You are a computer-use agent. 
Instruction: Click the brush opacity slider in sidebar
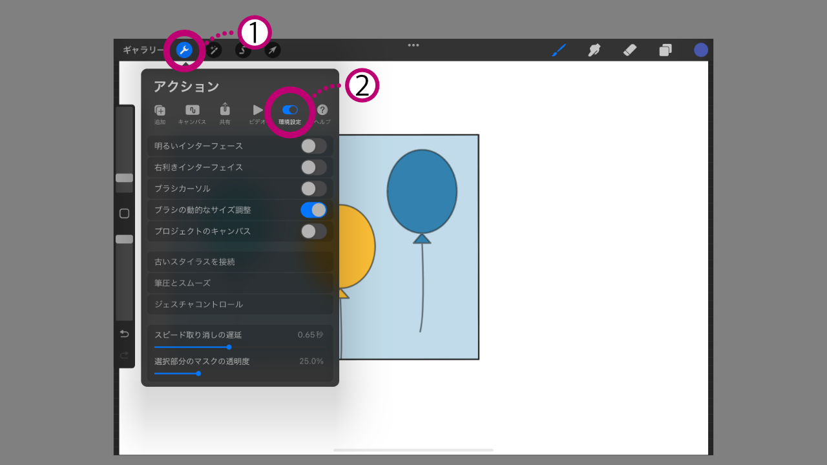pos(124,277)
